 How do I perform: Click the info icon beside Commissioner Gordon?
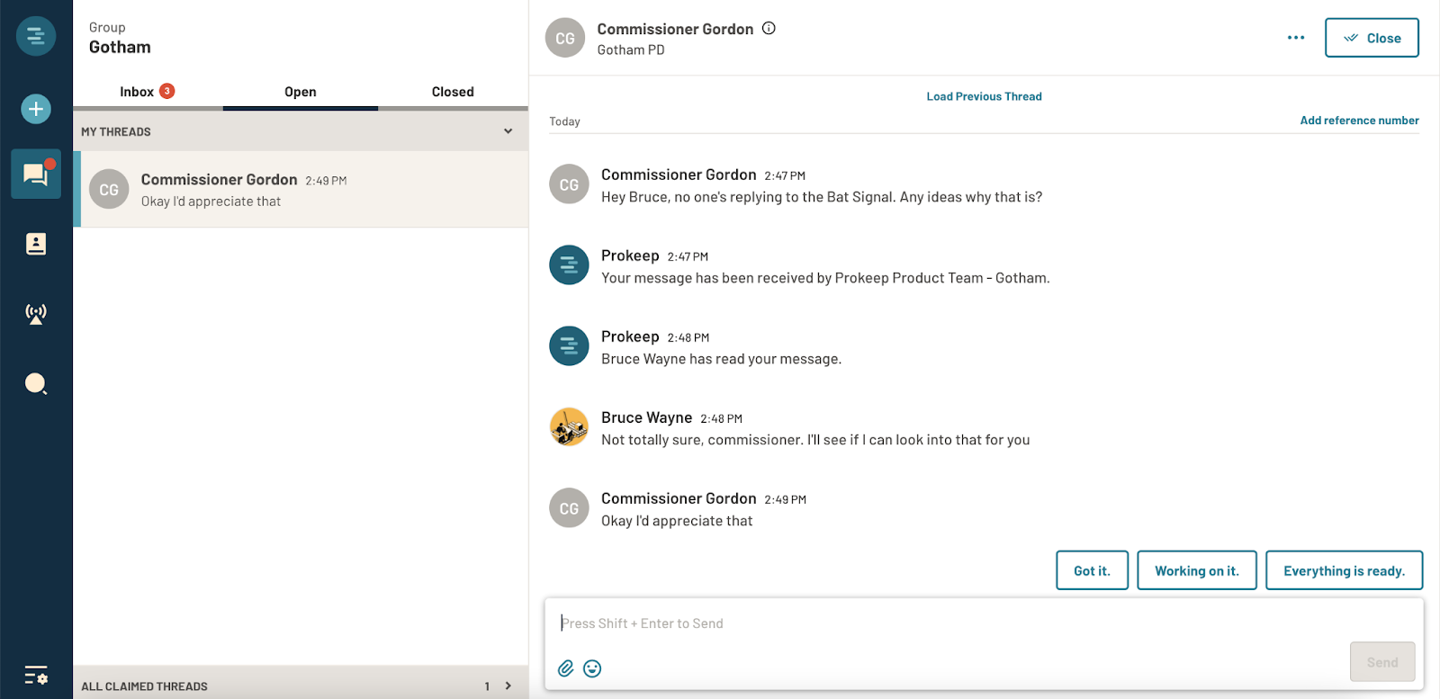pyautogui.click(x=769, y=28)
